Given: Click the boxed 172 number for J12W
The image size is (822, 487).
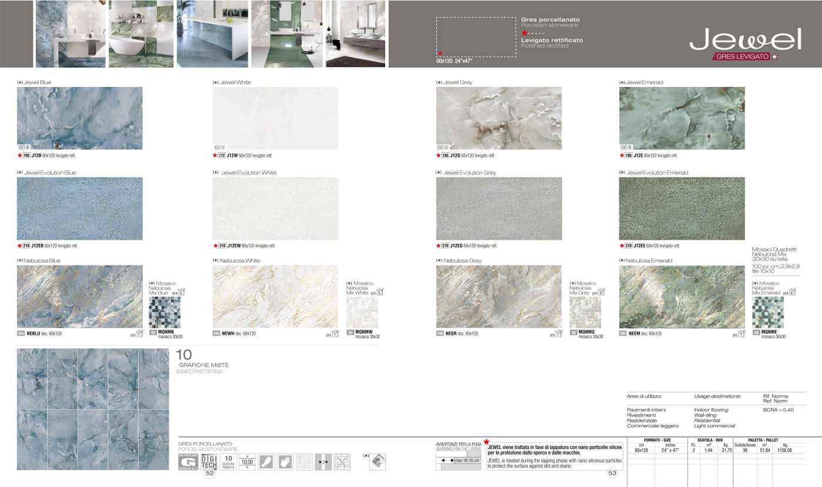Looking at the screenshot, I should pos(222,156).
